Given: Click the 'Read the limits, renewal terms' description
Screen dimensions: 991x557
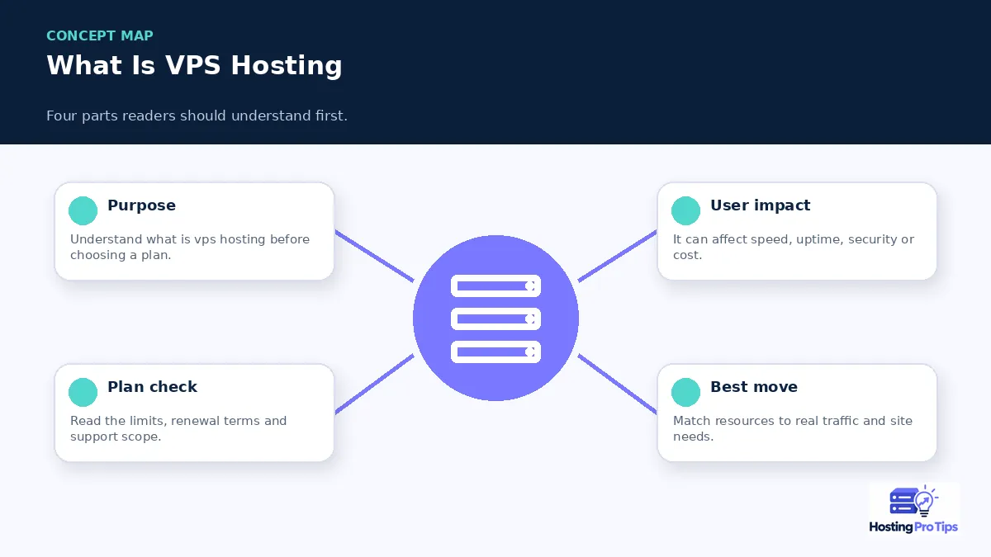Looking at the screenshot, I should (178, 428).
